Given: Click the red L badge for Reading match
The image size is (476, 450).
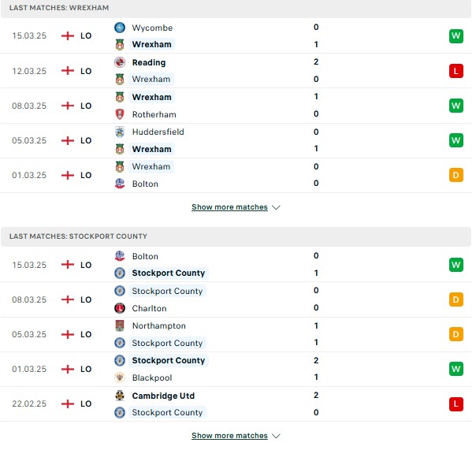Looking at the screenshot, I should pyautogui.click(x=456, y=71).
